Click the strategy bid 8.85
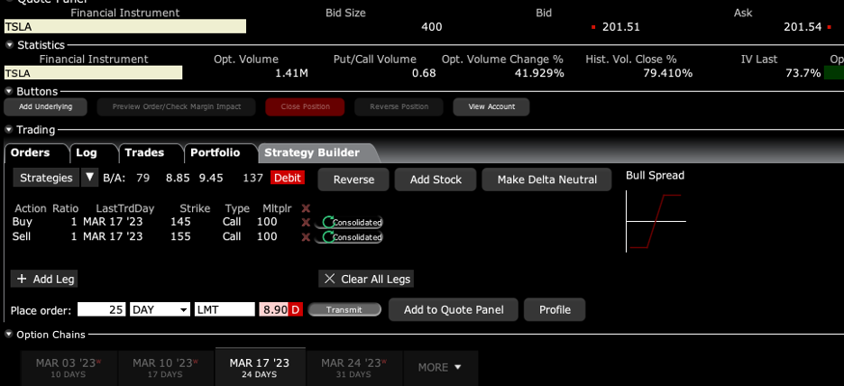This screenshot has width=844, height=386. coord(178,178)
